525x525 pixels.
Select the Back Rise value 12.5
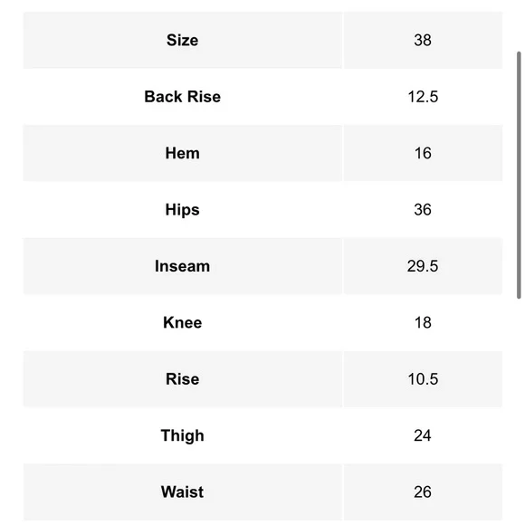tap(423, 97)
